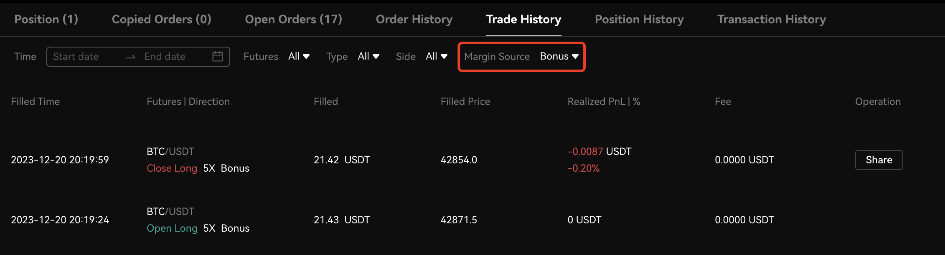This screenshot has height=255, width=945.
Task: Open the Position (1) tab
Action: 46,19
